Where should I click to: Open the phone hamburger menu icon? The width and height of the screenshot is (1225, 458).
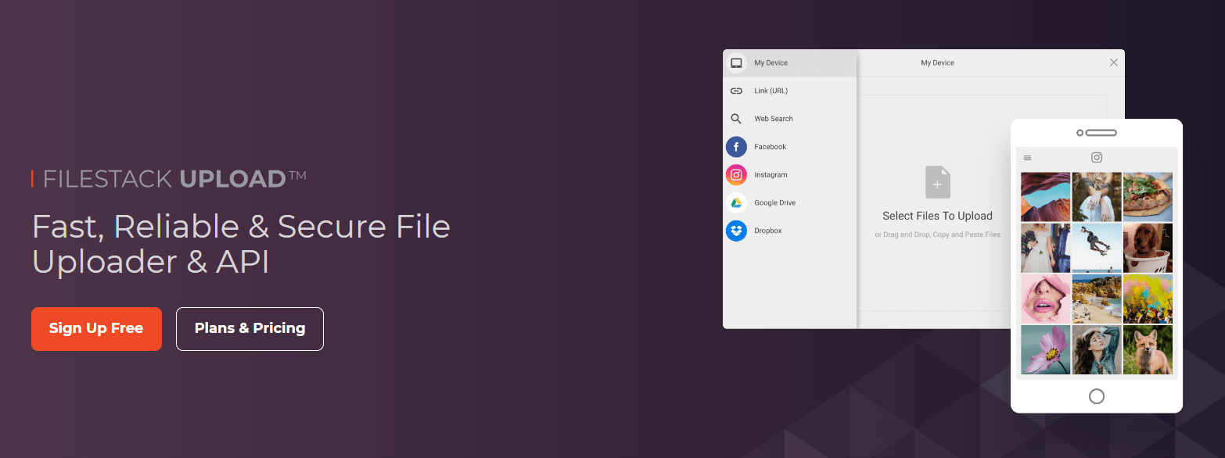pyautogui.click(x=1027, y=158)
